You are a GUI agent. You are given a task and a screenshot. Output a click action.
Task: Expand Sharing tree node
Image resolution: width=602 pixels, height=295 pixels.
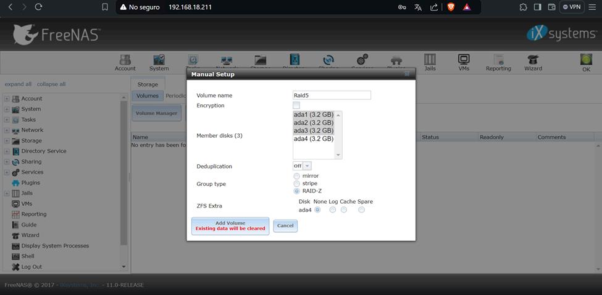pos(7,162)
